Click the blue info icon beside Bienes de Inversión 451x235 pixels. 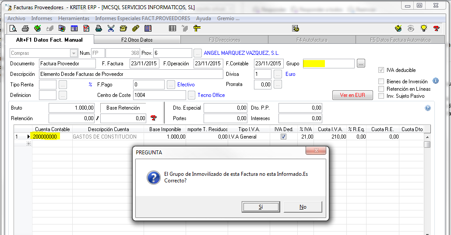pyautogui.click(x=436, y=81)
